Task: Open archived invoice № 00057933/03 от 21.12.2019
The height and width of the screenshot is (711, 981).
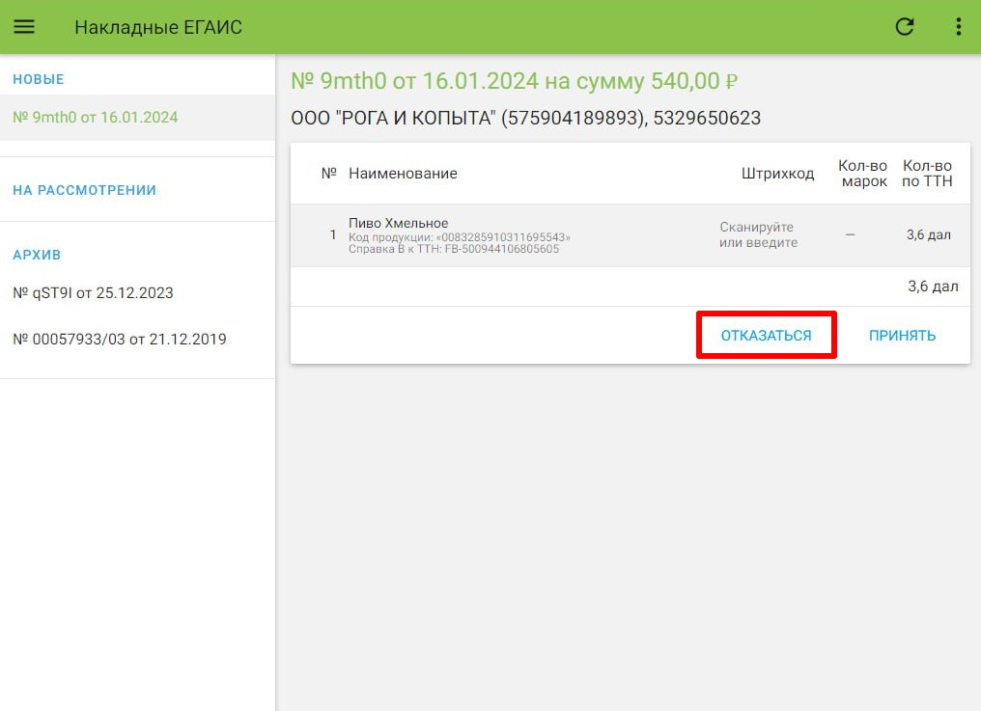Action: tap(120, 340)
